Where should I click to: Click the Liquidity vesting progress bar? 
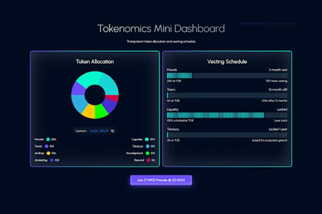click(x=227, y=115)
